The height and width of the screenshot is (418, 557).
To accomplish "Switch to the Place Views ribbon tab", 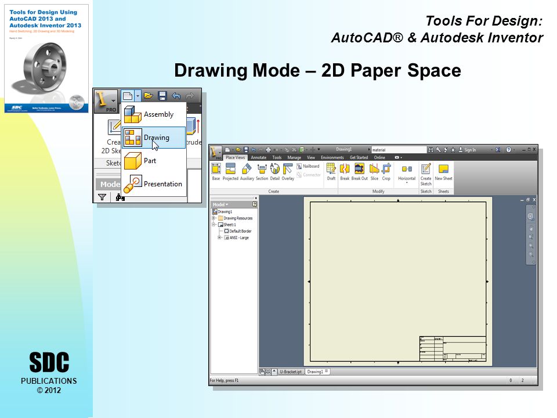I will [235, 157].
